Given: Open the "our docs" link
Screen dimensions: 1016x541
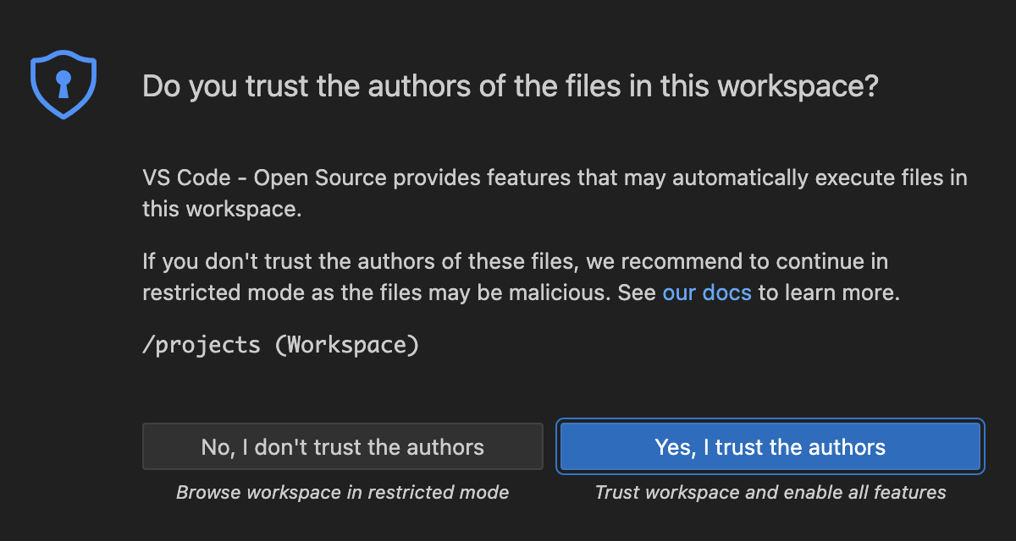Looking at the screenshot, I should point(707,292).
